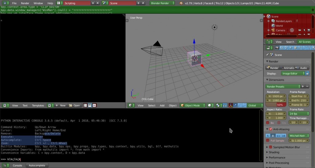Expand the Performance panel

277,158
